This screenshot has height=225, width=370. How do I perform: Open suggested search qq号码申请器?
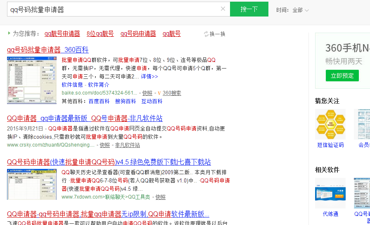click(138, 34)
